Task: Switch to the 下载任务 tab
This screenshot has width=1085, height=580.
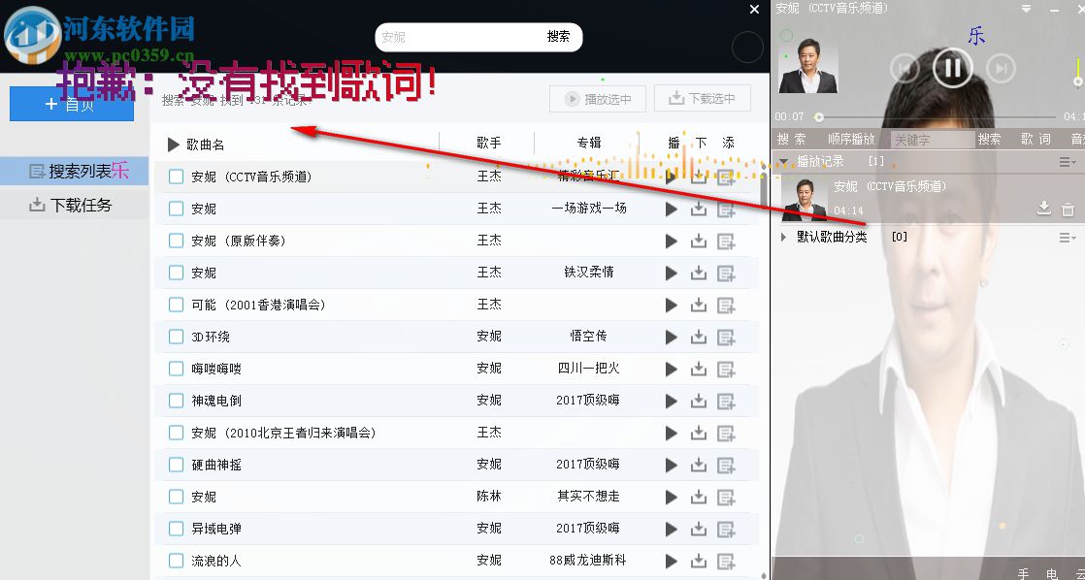Action: (73, 205)
